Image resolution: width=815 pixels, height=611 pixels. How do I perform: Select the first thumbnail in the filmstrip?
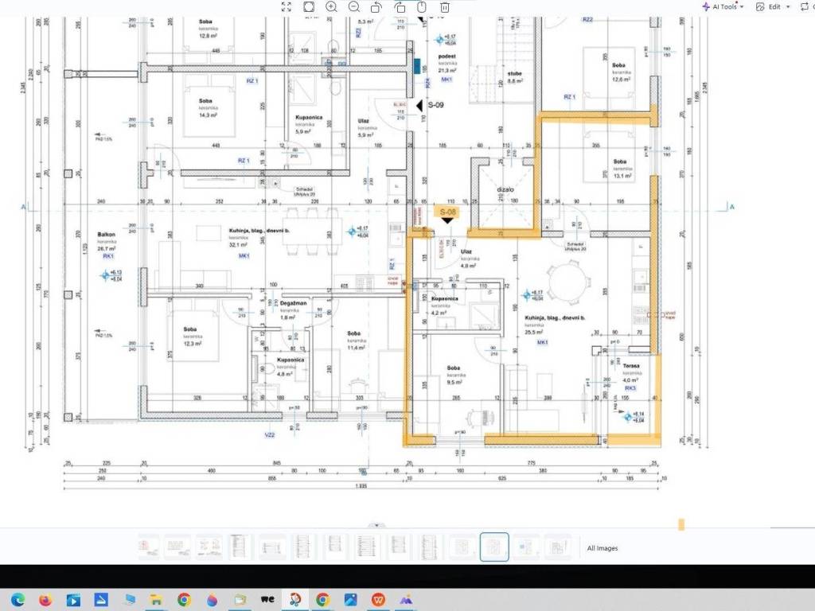(149, 547)
